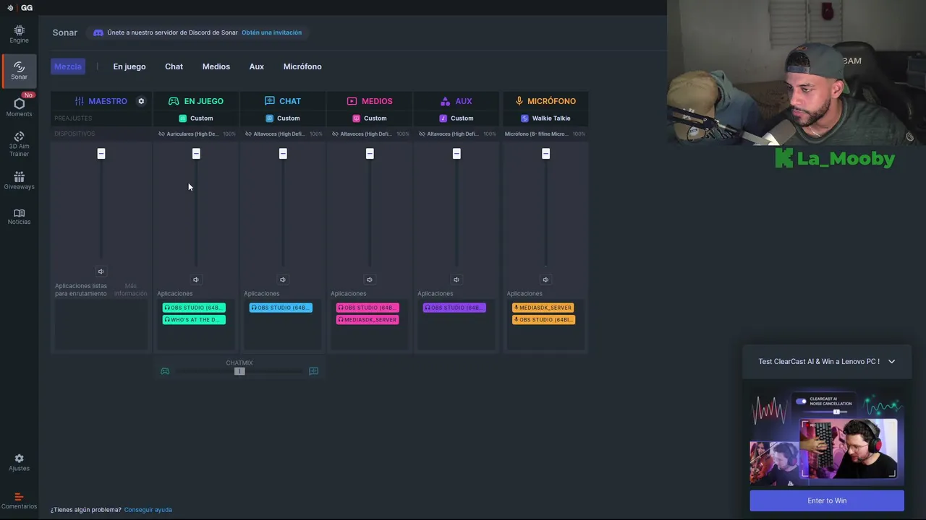This screenshot has width=926, height=520.
Task: Click the Medios play icon
Action: (352, 101)
